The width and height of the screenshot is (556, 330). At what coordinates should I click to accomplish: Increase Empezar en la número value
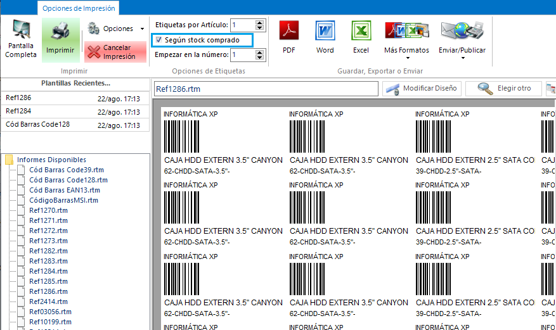260,52
